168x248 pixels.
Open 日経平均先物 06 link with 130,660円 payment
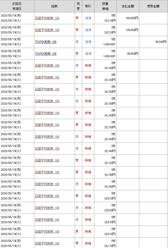47,30
